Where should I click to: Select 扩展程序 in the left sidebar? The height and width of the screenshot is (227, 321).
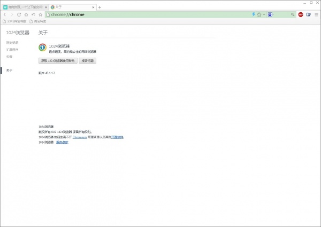(12, 49)
